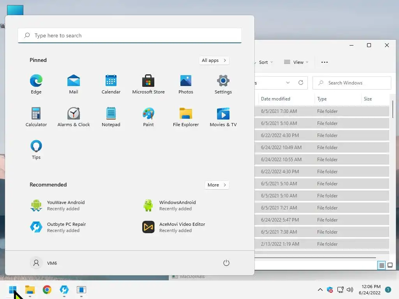Open the Calculator app

[36, 117]
